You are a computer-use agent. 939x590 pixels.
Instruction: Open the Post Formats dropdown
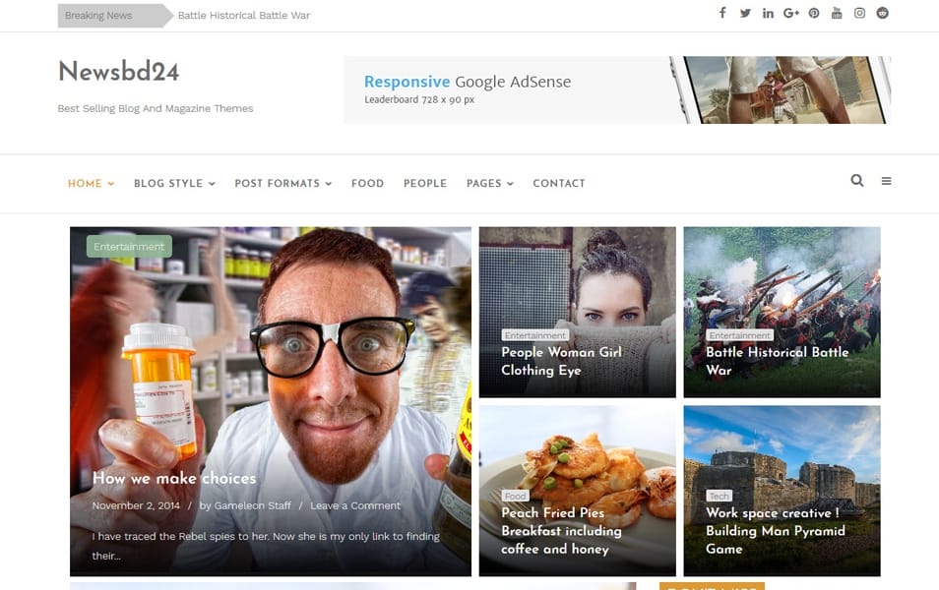pyautogui.click(x=282, y=184)
